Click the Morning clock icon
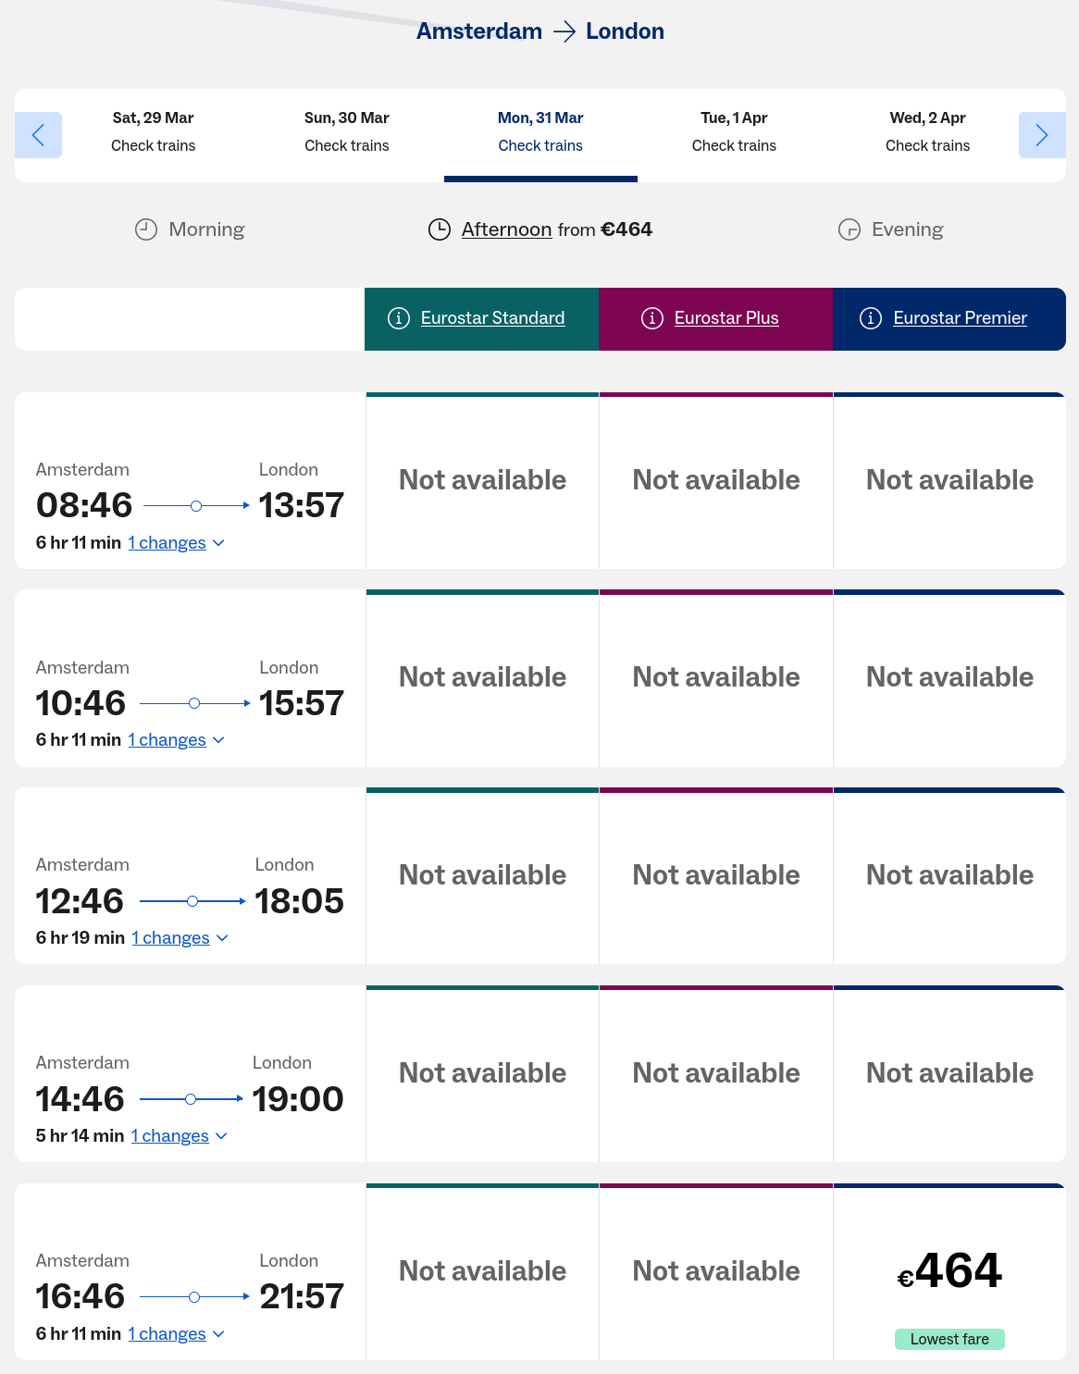The image size is (1079, 1374). pyautogui.click(x=146, y=229)
